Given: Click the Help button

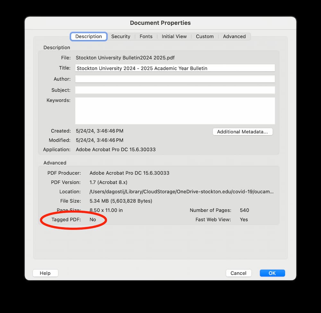Looking at the screenshot, I should tap(45, 273).
